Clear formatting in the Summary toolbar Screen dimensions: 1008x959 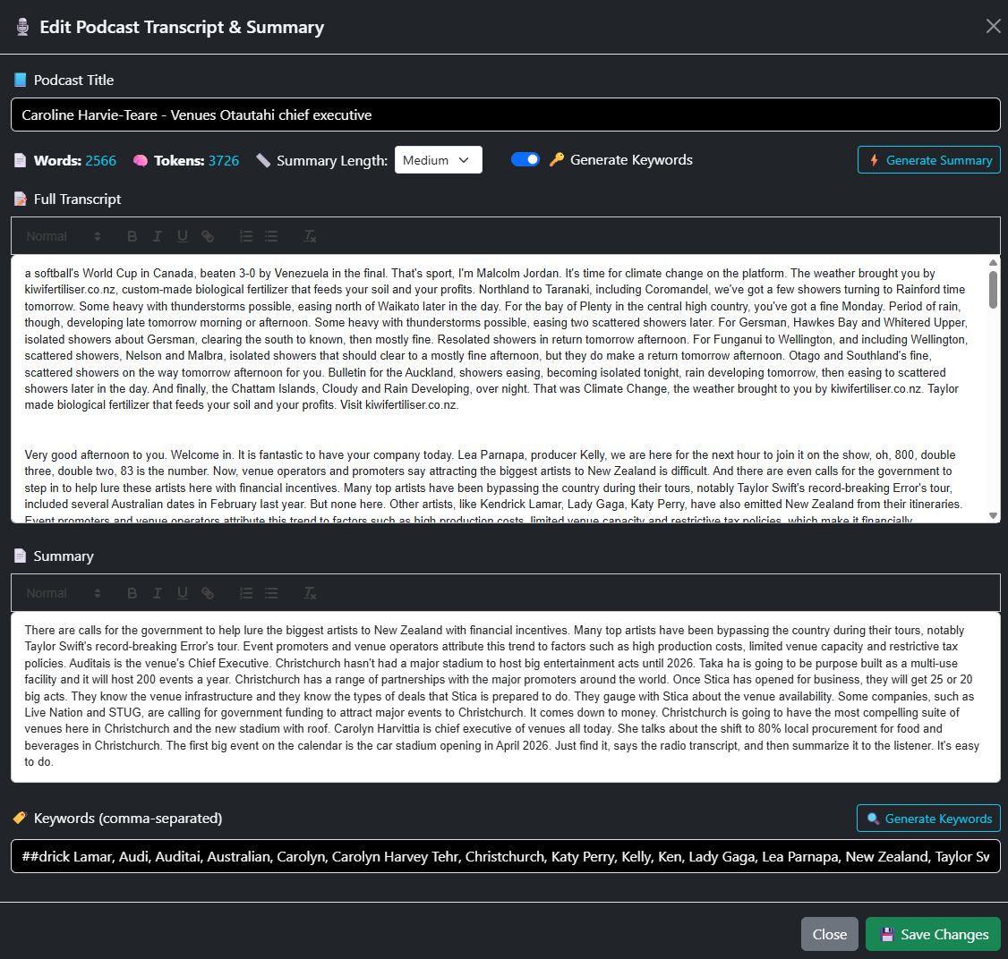(x=310, y=593)
